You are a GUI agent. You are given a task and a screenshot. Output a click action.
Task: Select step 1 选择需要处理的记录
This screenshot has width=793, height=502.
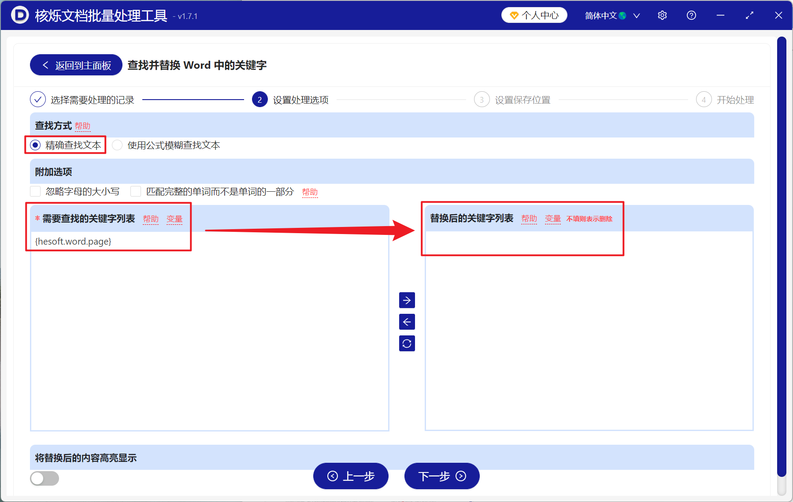[x=38, y=100]
